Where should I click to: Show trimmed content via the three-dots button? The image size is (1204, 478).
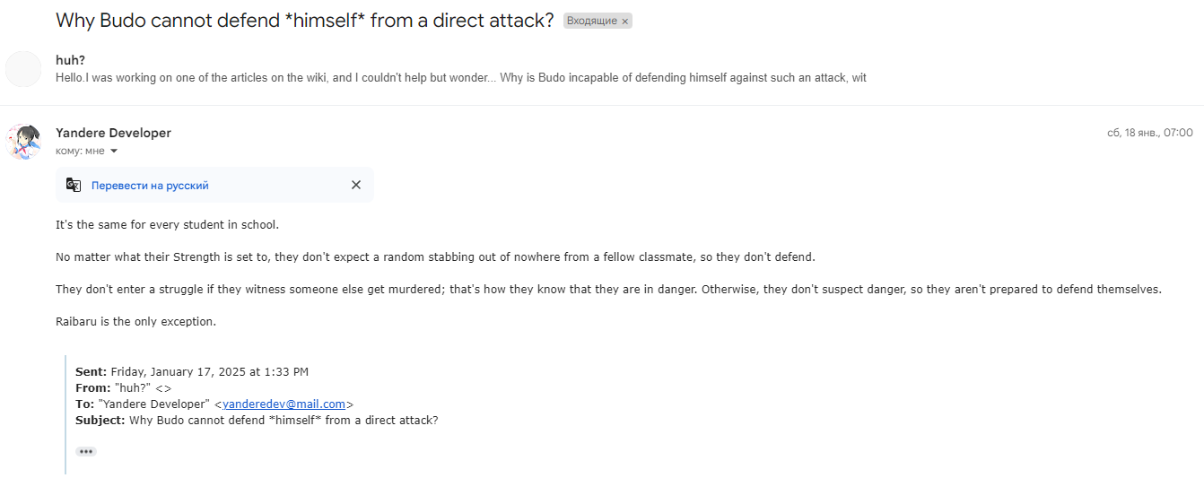[x=86, y=451]
